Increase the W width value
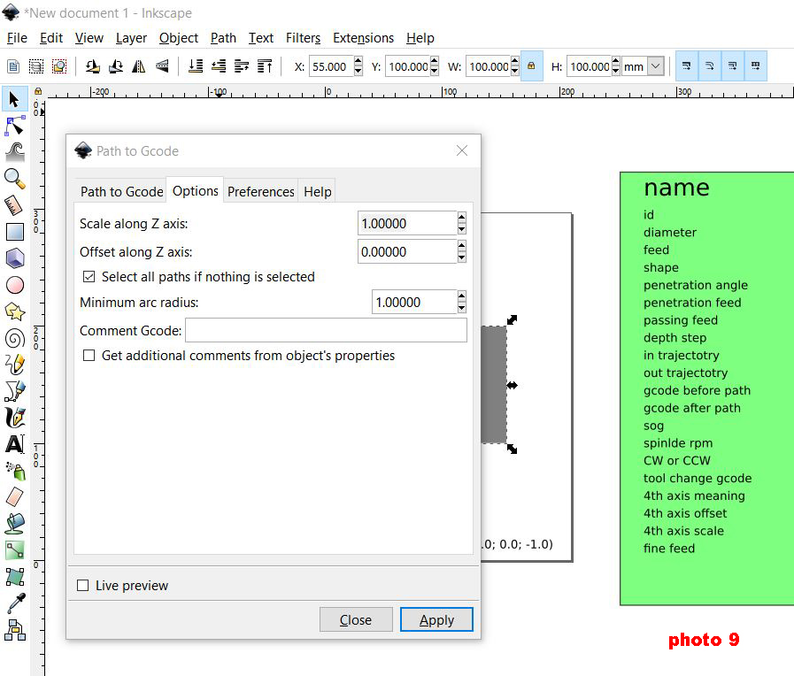 [514, 61]
